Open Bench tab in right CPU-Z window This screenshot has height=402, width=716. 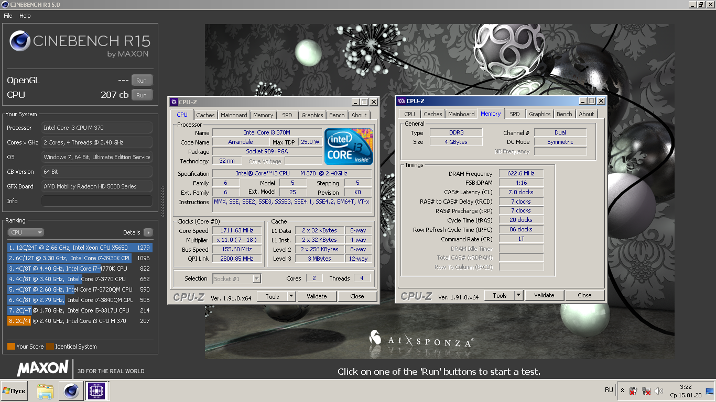pos(565,114)
